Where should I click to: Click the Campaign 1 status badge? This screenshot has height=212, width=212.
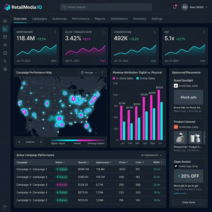coord(62,169)
